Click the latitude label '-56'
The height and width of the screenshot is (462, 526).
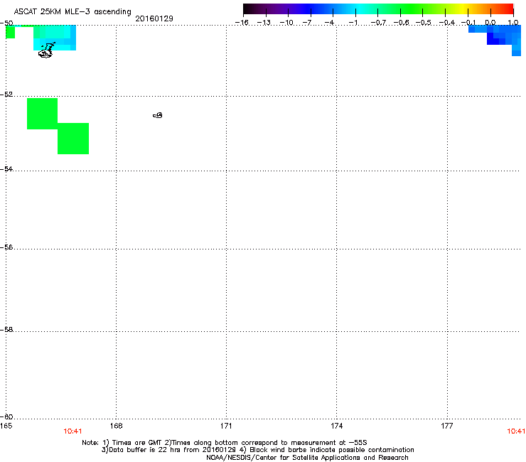coord(6,247)
